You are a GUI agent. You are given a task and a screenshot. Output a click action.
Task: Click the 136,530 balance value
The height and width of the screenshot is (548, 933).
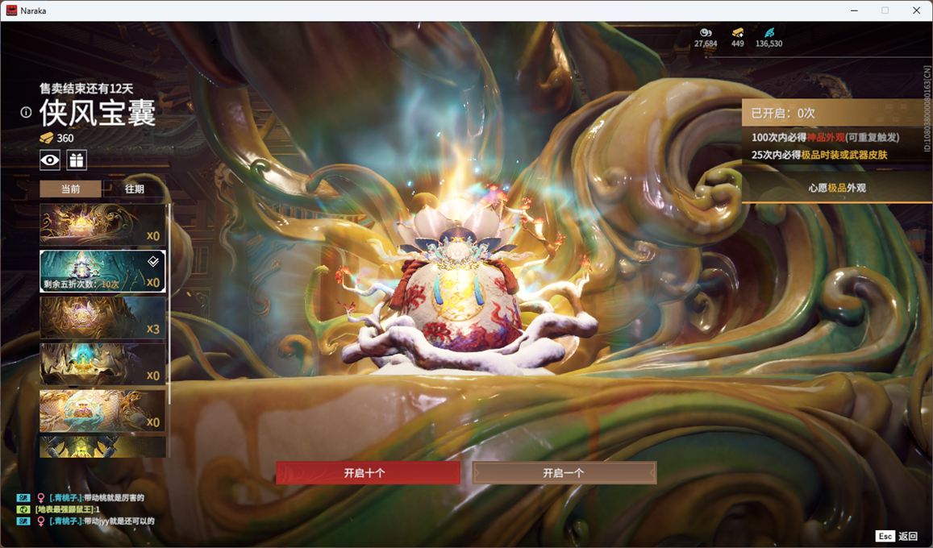pos(768,44)
